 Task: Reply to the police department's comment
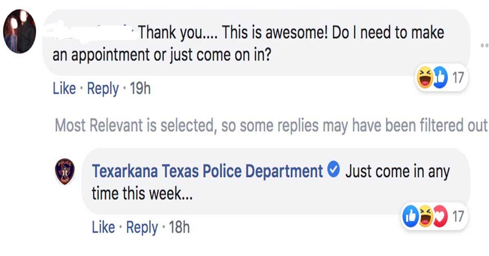(x=142, y=228)
